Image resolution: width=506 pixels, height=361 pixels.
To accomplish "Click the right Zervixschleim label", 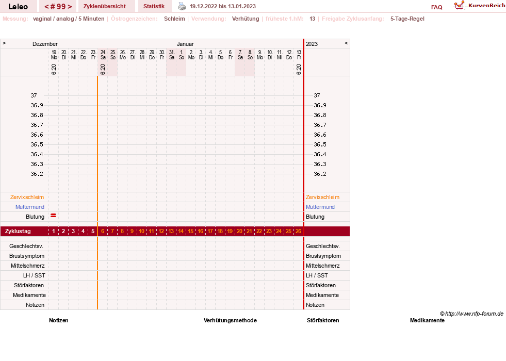I will pos(323,197).
